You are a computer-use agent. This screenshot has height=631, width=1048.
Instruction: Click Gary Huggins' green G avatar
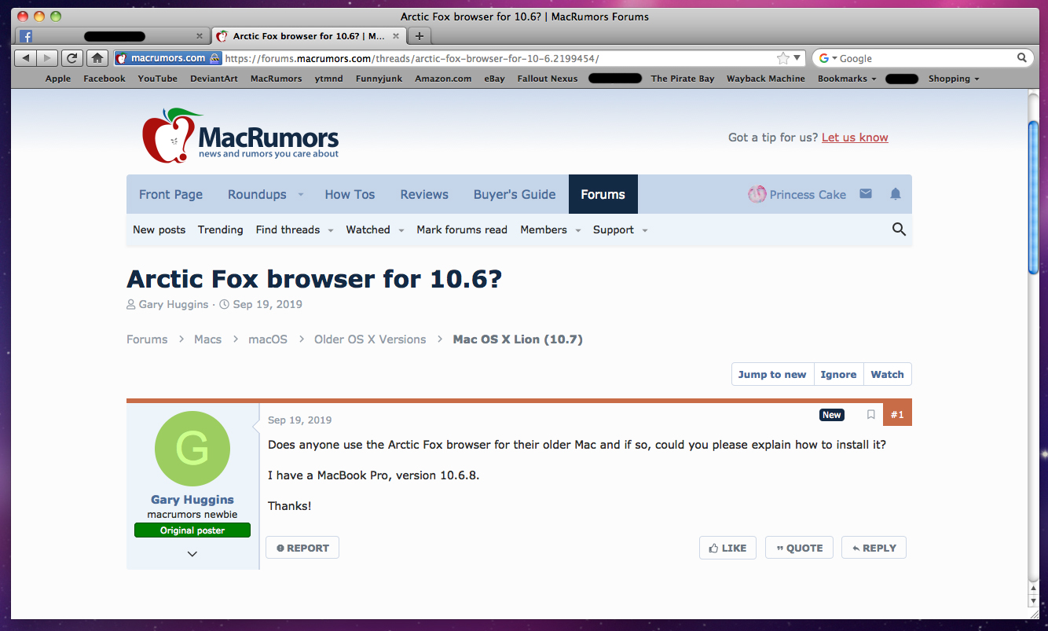(x=192, y=449)
